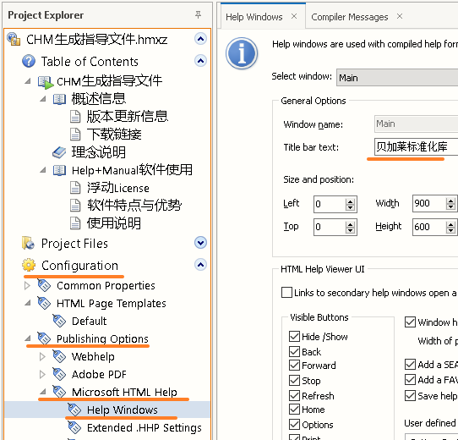Collapse the Configuration section chevron
The image size is (458, 440).
pyautogui.click(x=200, y=265)
